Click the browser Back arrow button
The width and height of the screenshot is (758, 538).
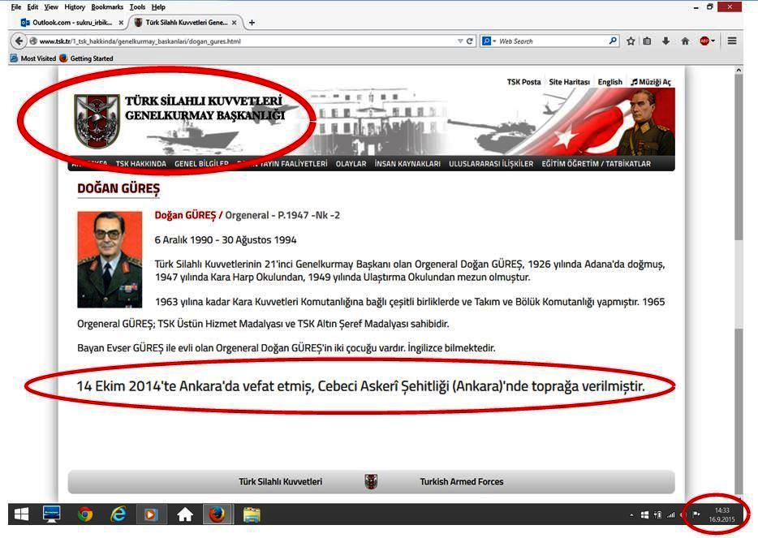coord(18,41)
